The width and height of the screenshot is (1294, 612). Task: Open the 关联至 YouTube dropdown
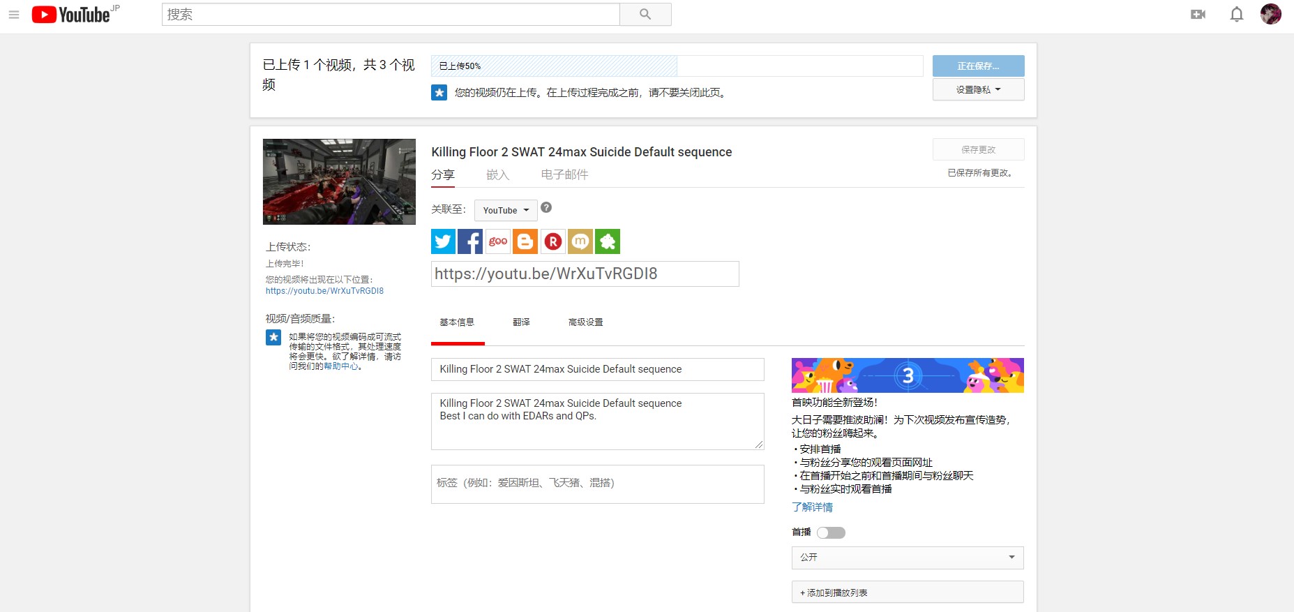click(506, 210)
